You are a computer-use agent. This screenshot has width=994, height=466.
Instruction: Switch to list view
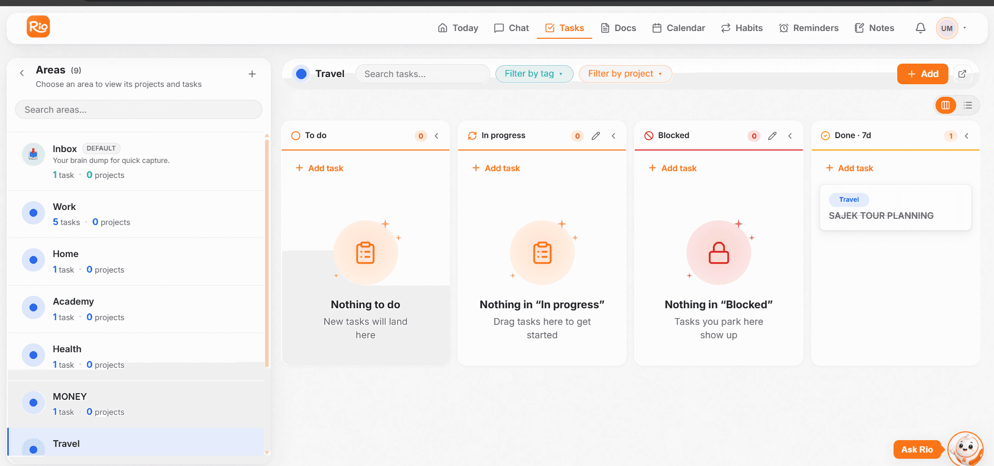pyautogui.click(x=968, y=106)
